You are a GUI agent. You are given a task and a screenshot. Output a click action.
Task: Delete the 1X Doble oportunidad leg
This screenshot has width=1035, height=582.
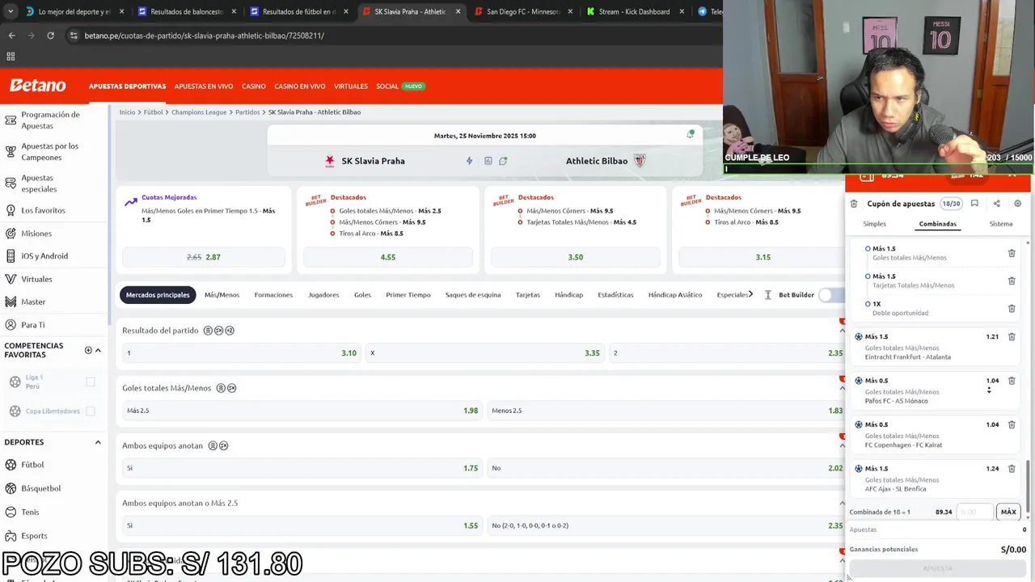pos(1012,309)
